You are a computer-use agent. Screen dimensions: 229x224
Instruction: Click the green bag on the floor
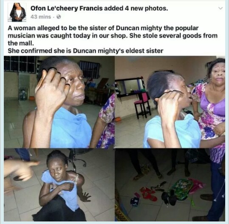point(180,189)
